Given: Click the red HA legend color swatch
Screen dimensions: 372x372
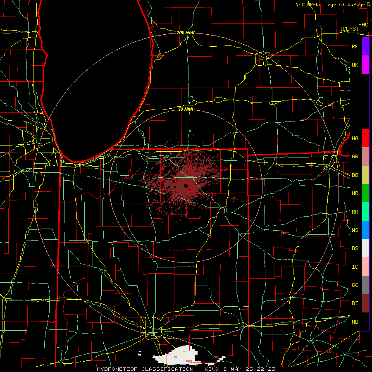Looking at the screenshot, I should [x=365, y=138].
